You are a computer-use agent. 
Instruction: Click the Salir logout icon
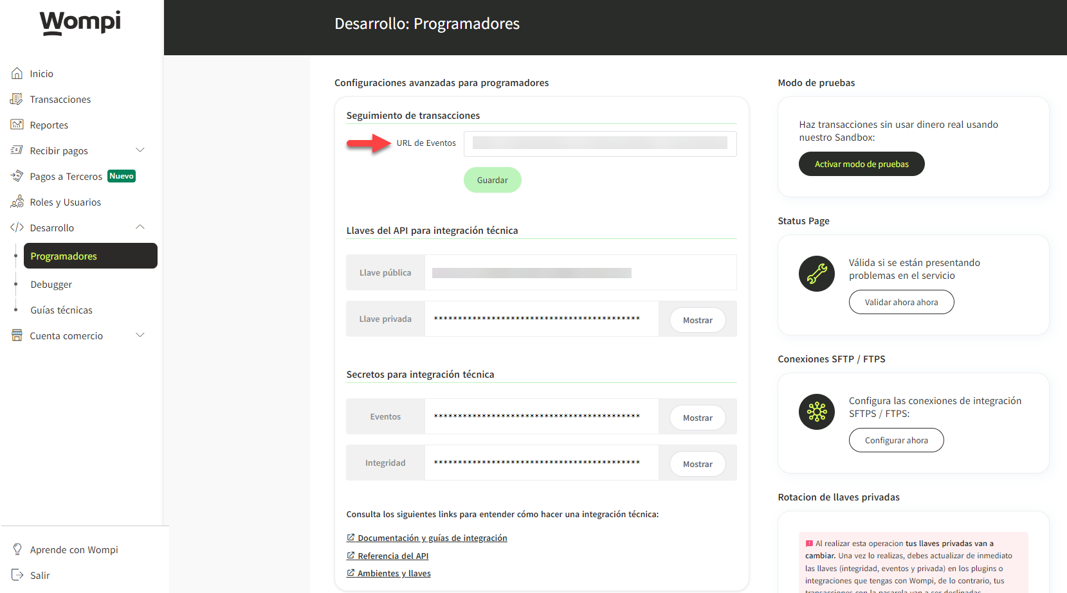click(17, 575)
